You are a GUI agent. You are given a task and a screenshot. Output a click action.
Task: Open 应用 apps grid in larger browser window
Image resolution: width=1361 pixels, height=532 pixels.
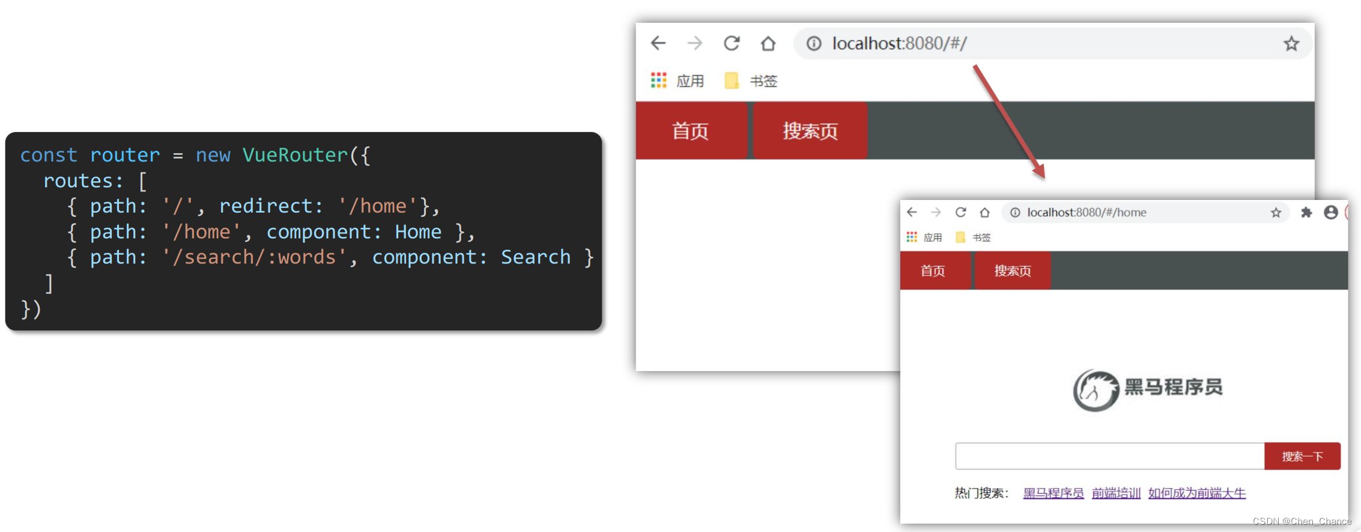click(677, 80)
